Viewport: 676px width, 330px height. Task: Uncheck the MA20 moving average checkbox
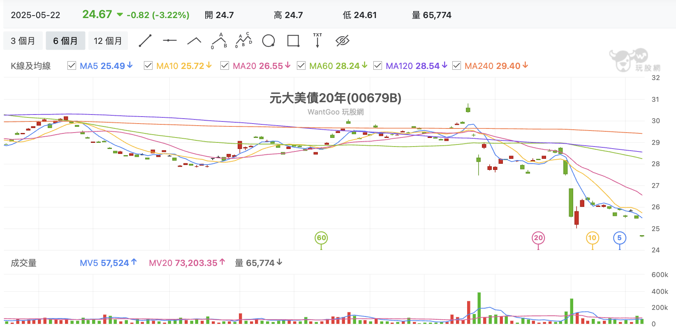(225, 66)
